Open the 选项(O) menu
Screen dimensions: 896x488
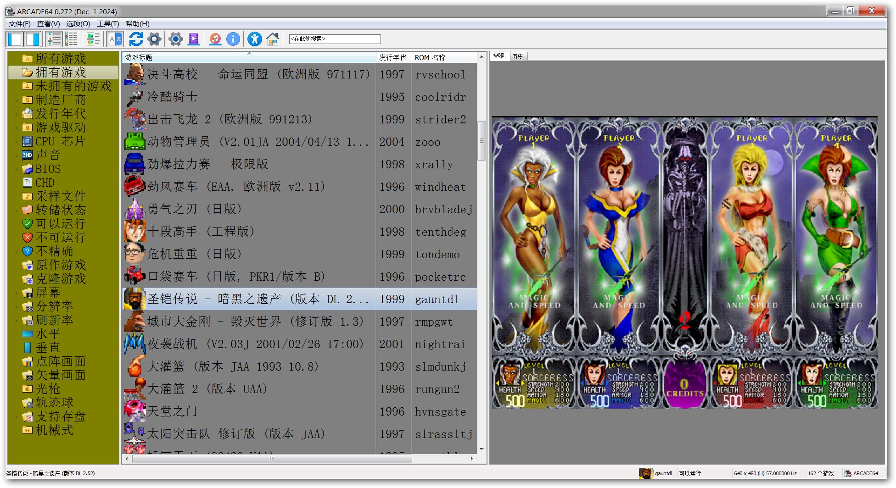pos(78,23)
